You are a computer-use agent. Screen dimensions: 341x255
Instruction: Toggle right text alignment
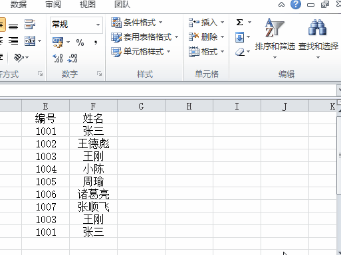(13, 41)
